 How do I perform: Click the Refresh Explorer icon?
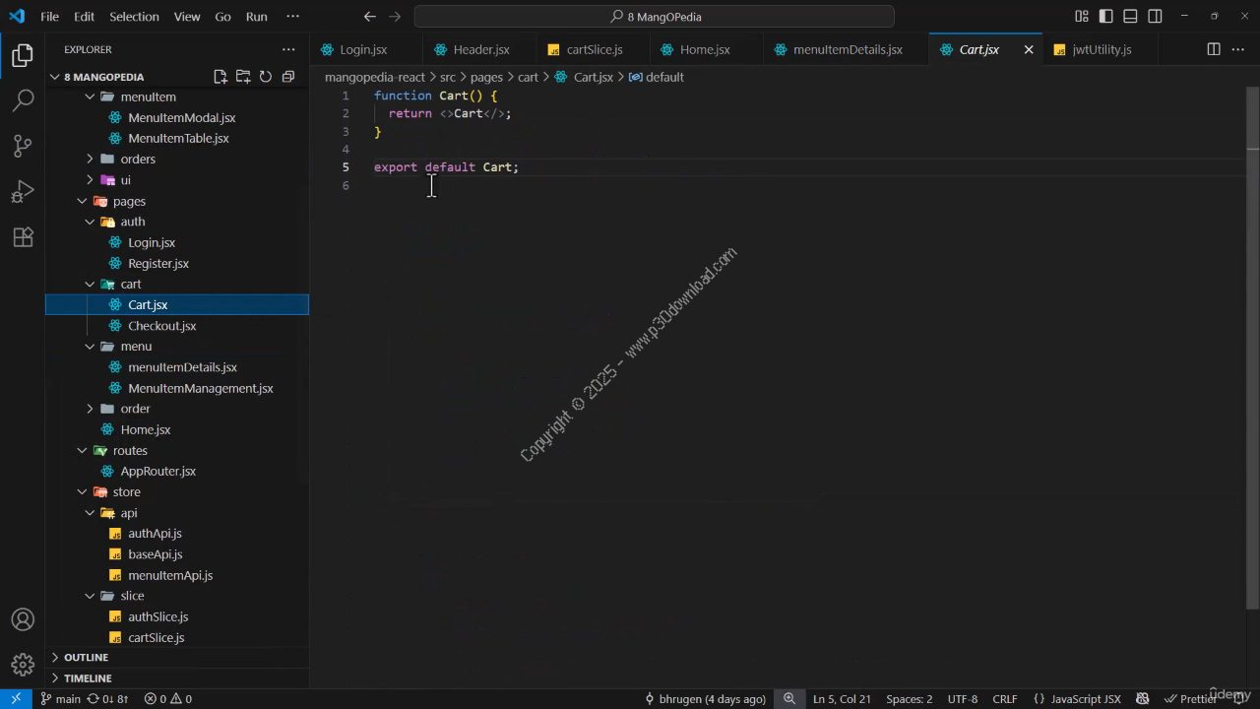tap(266, 77)
